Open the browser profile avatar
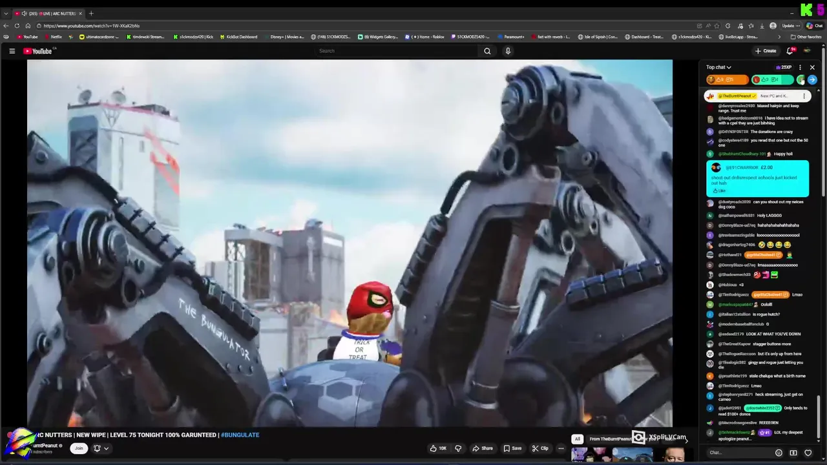The image size is (827, 465). (x=773, y=26)
